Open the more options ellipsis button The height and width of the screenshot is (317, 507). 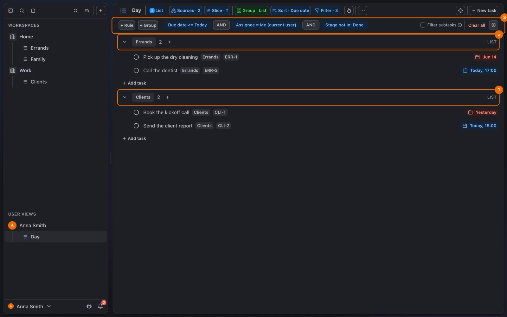(363, 10)
